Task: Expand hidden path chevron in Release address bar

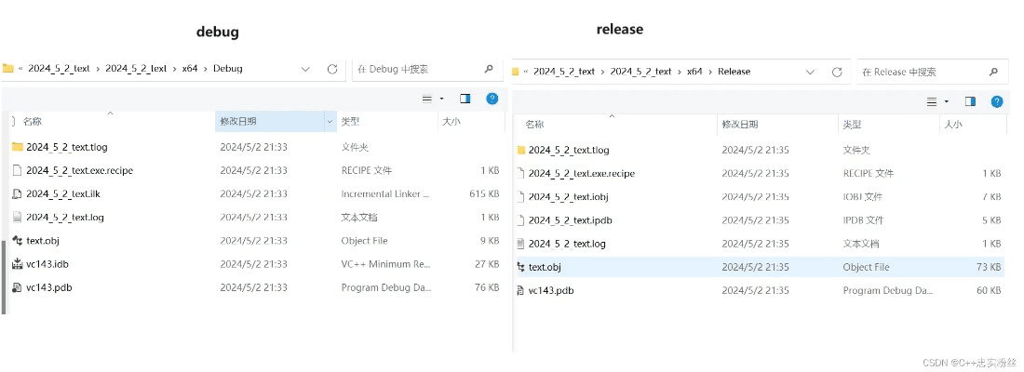Action: point(525,72)
